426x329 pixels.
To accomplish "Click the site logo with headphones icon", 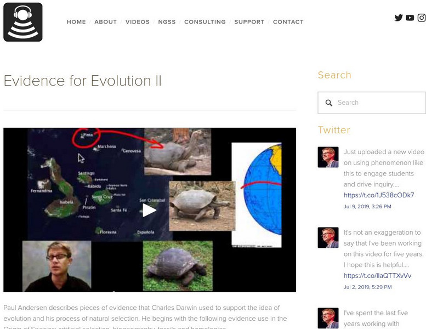I will pyautogui.click(x=23, y=22).
